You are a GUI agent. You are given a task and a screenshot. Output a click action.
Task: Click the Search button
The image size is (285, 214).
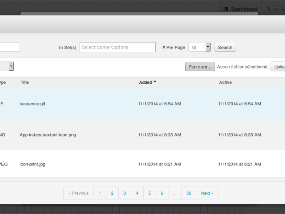pyautogui.click(x=225, y=47)
